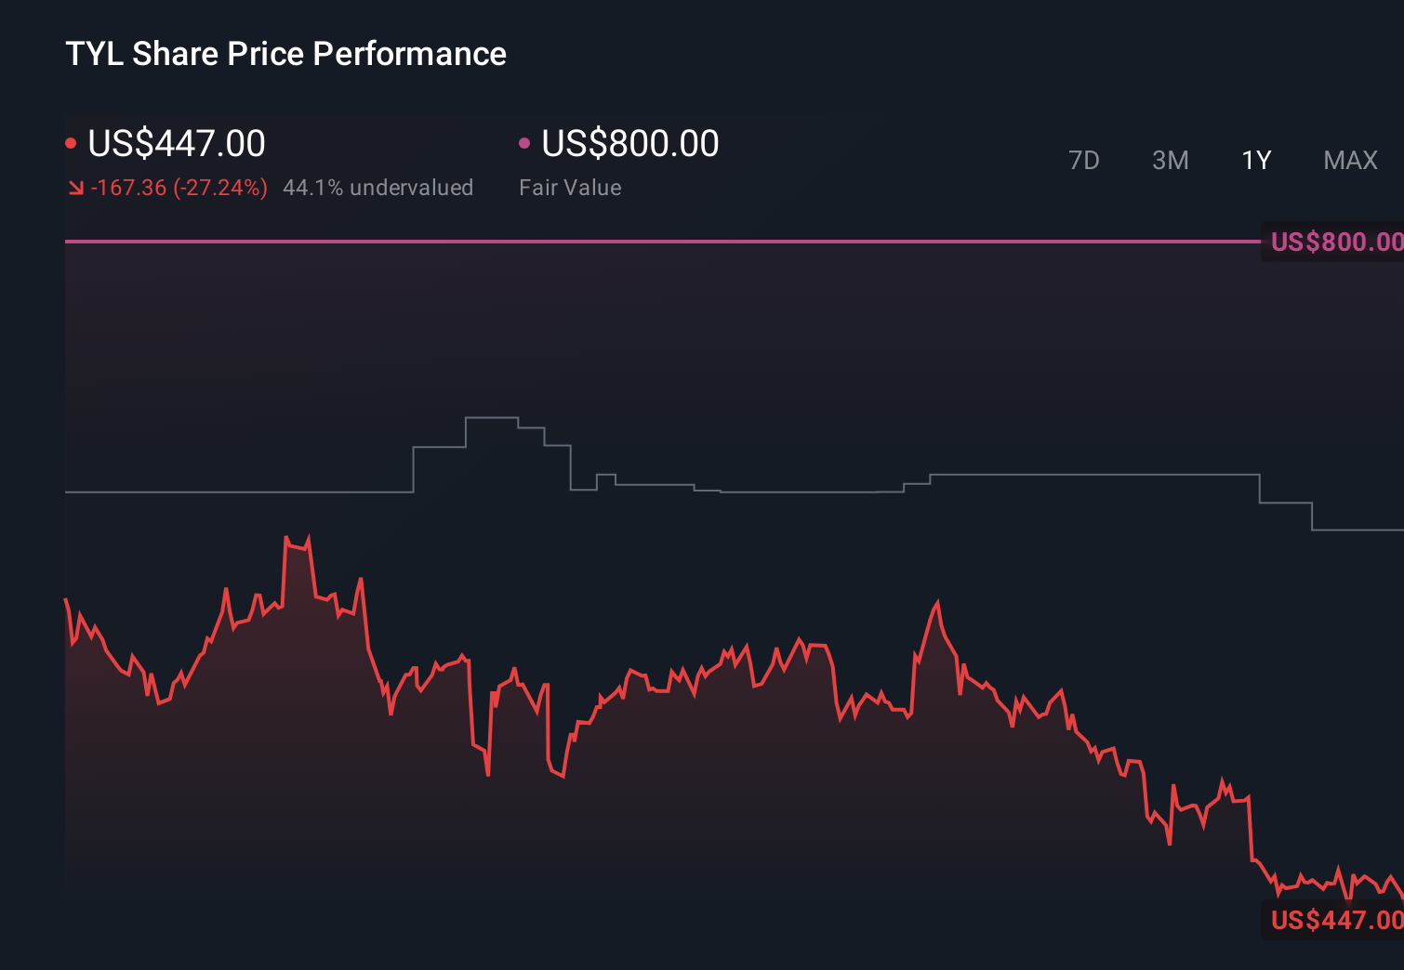
Task: Click the TYL Share Price Performance title
Action: click(285, 53)
